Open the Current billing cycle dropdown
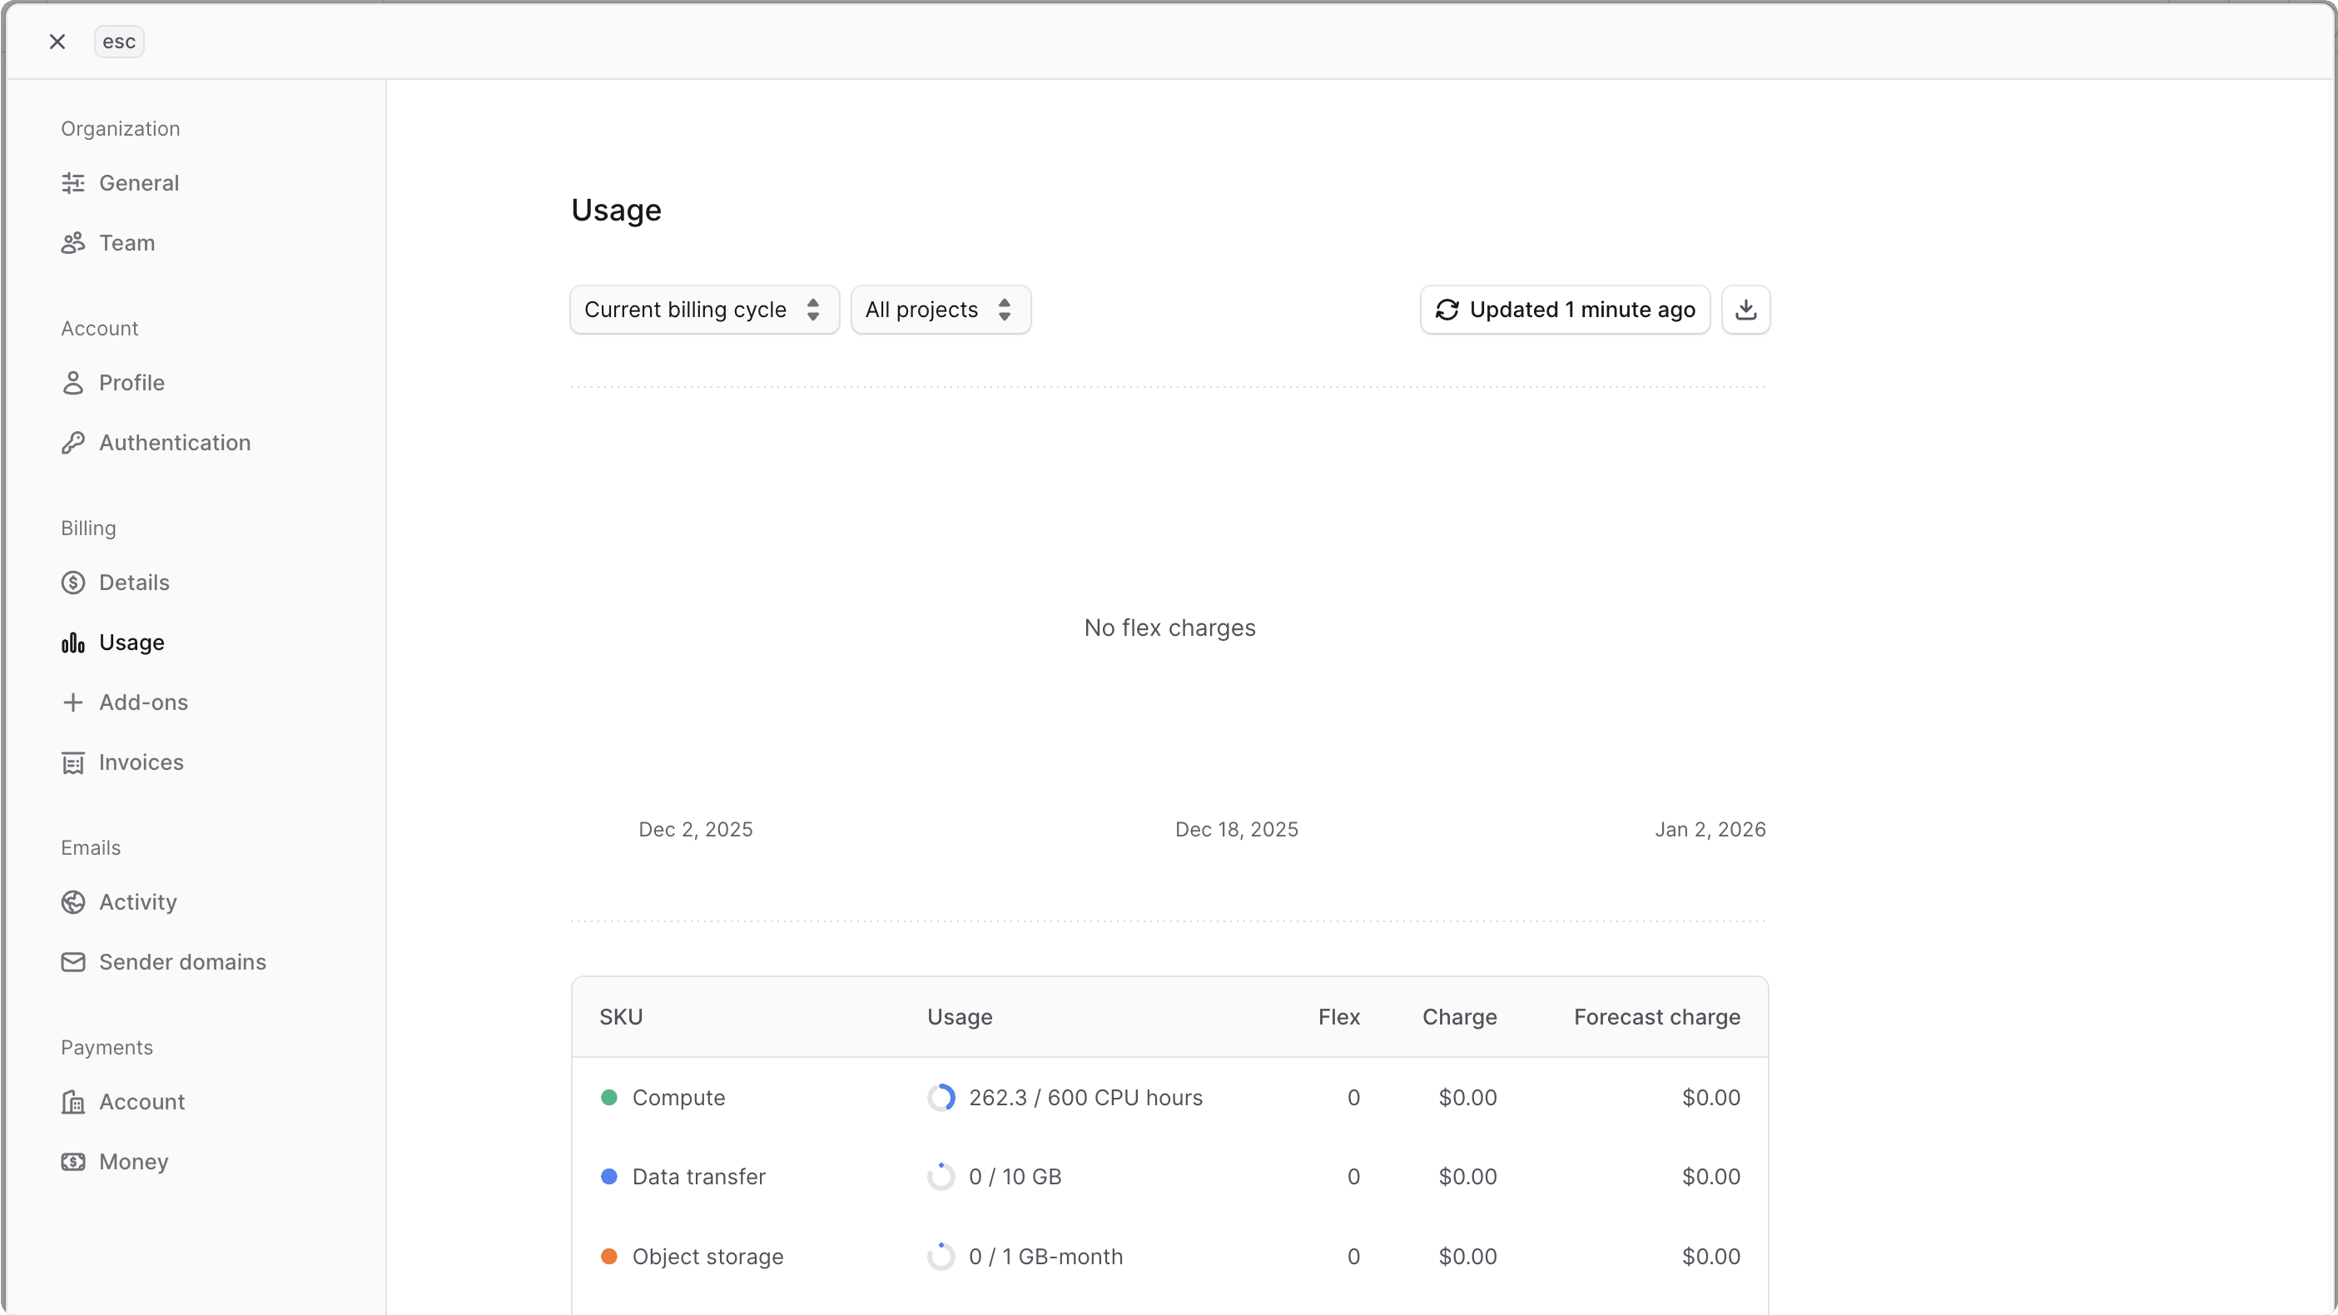2338x1315 pixels. point(702,310)
